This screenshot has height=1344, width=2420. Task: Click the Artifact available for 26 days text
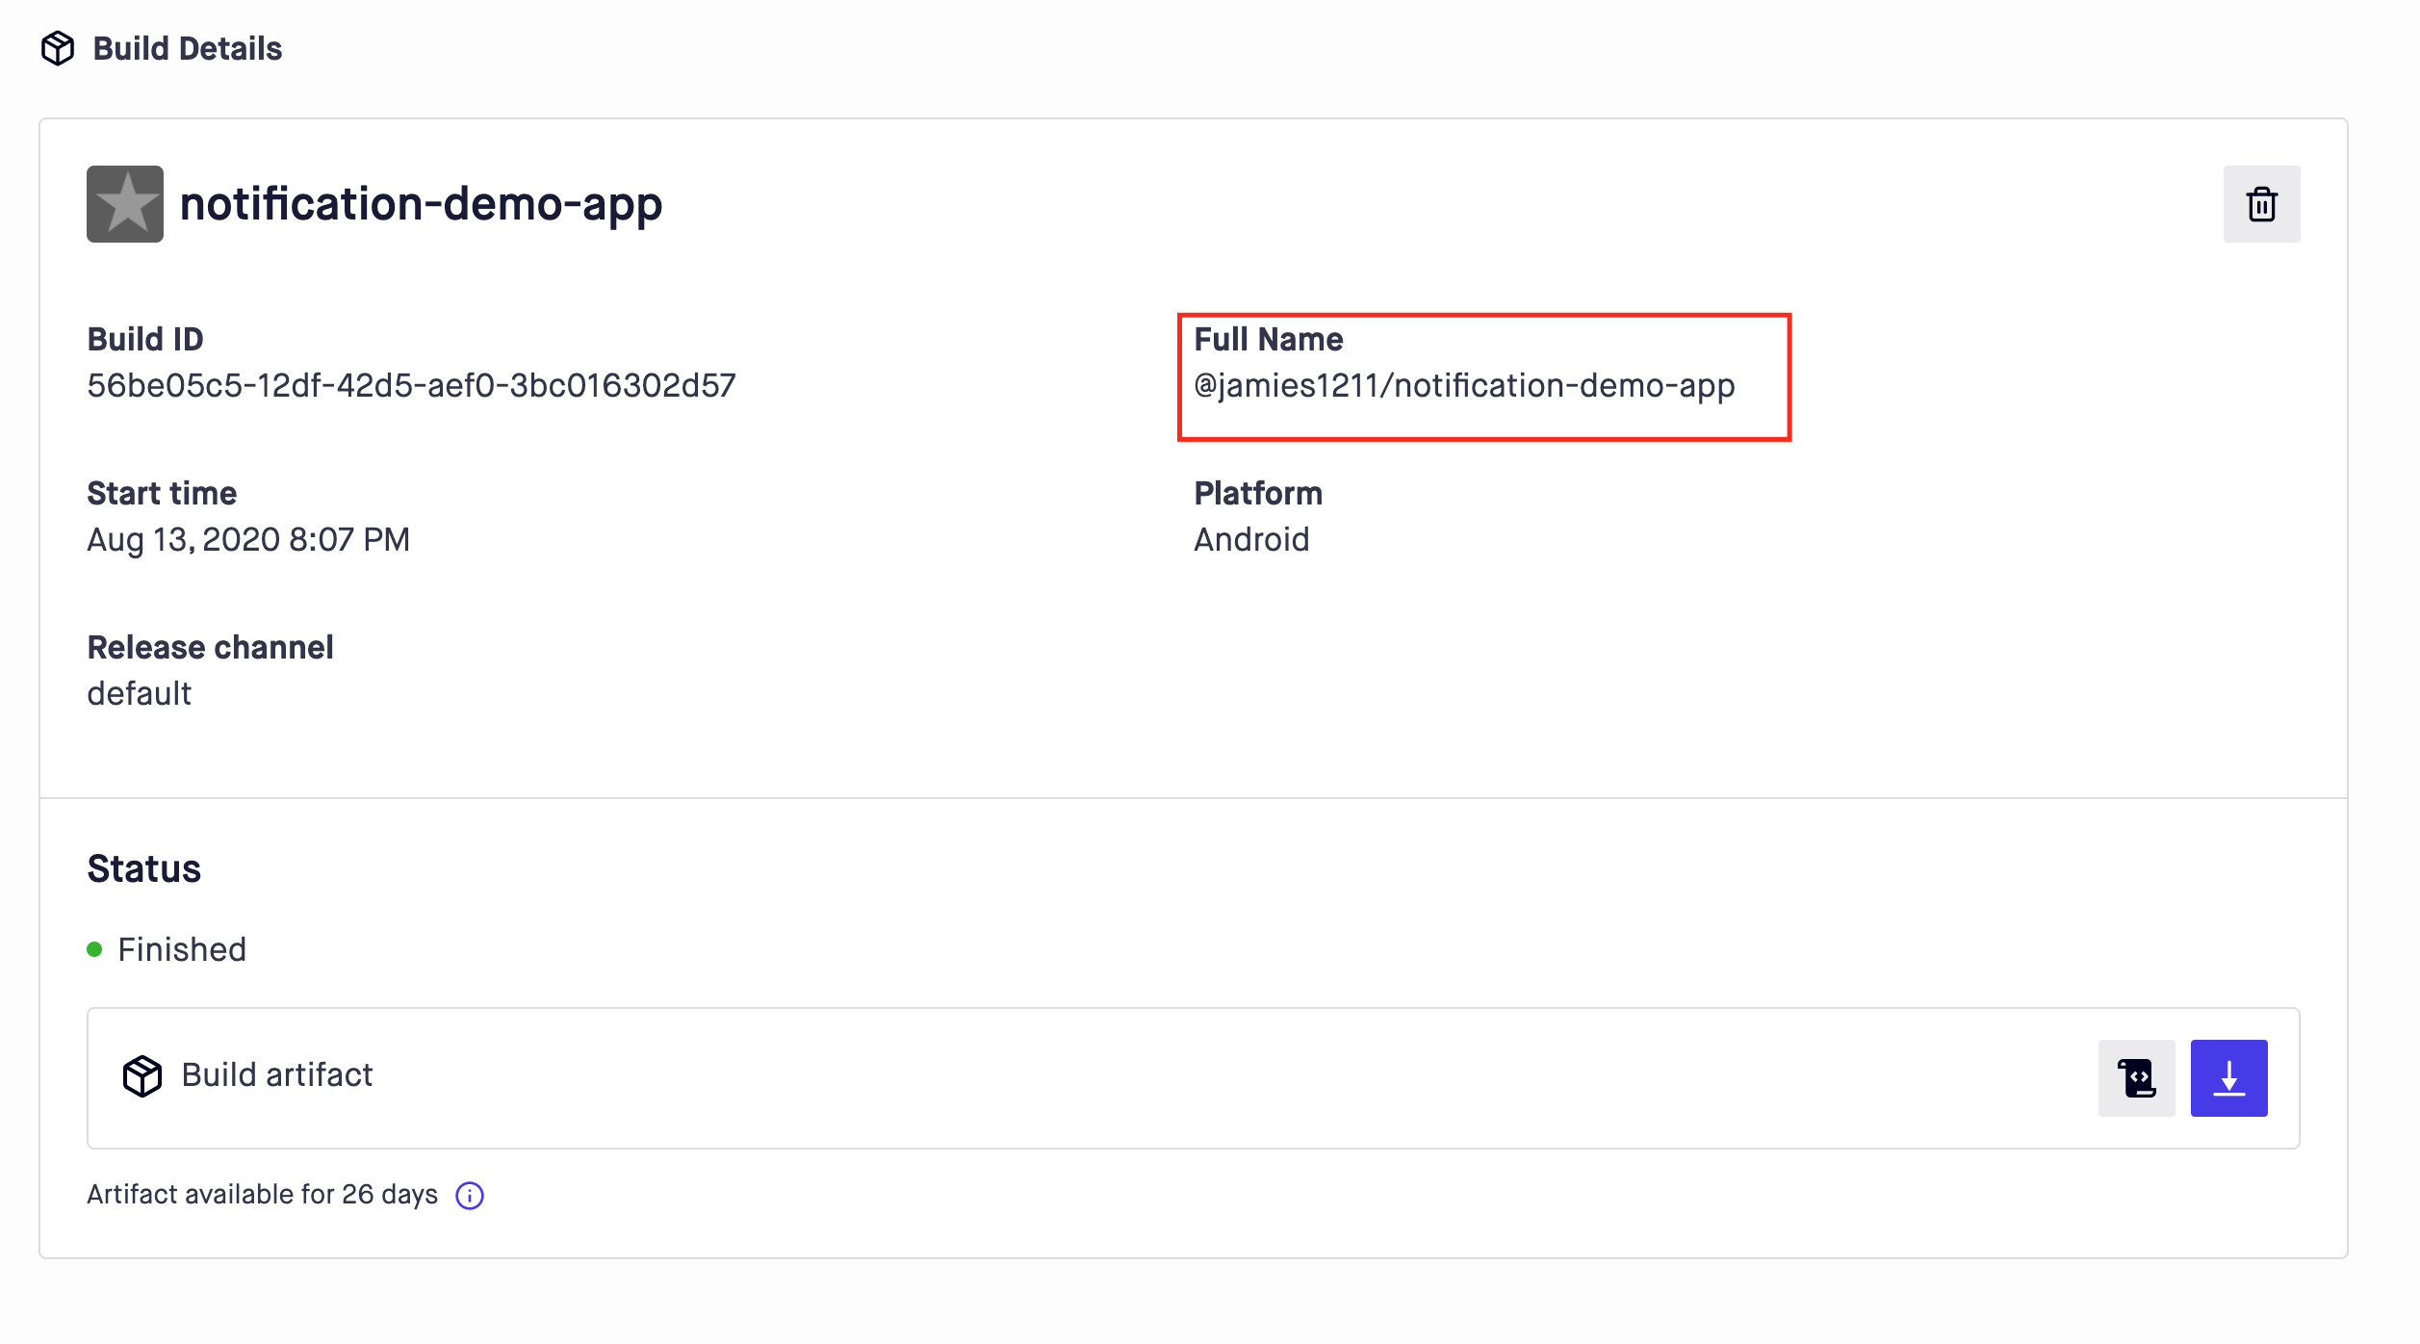pyautogui.click(x=262, y=1194)
